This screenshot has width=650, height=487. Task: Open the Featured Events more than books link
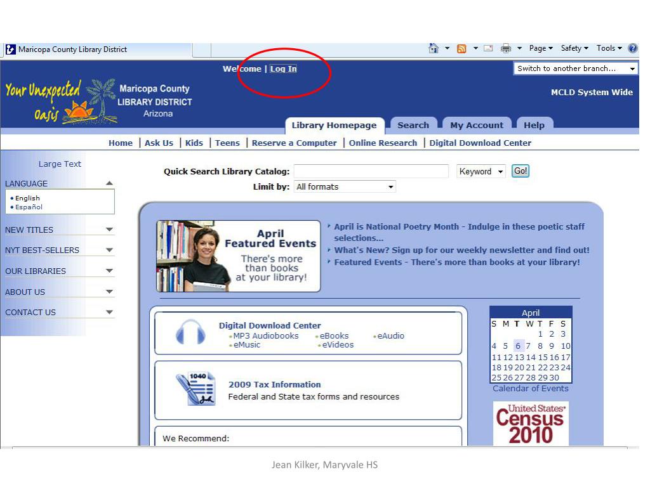click(457, 262)
